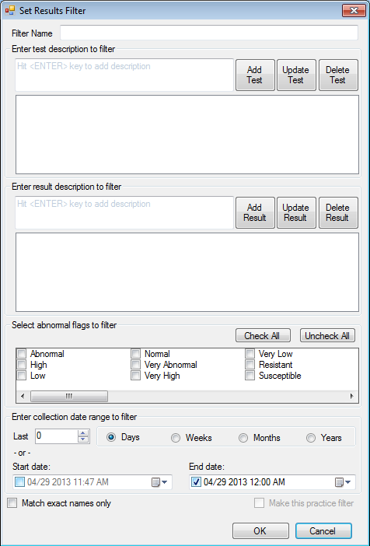Uncheck the End date checkbox
The width and height of the screenshot is (370, 546).
coord(197,482)
